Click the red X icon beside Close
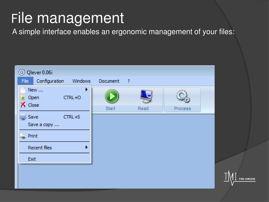This screenshot has height=202, width=269. (23, 105)
